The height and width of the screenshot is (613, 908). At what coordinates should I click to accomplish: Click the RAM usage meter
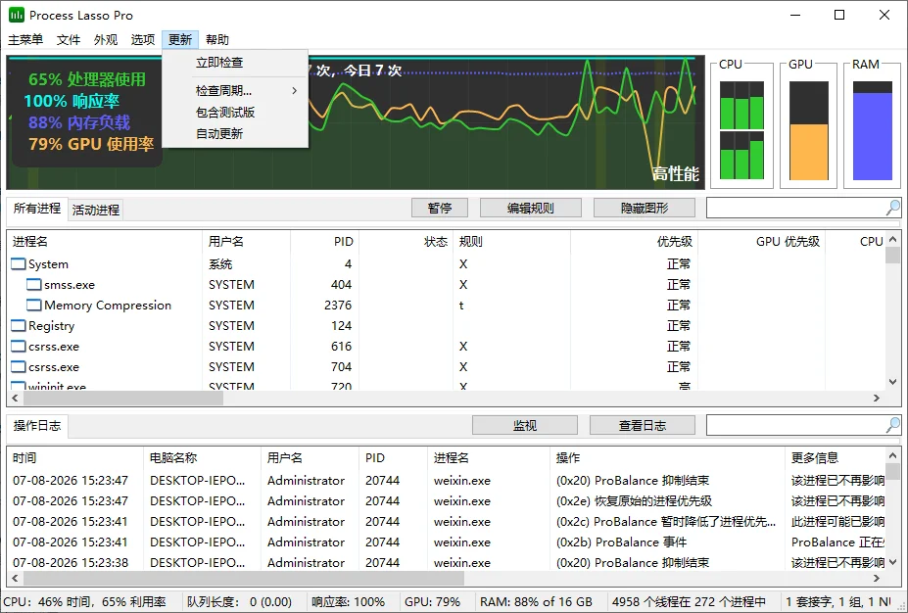[872, 130]
